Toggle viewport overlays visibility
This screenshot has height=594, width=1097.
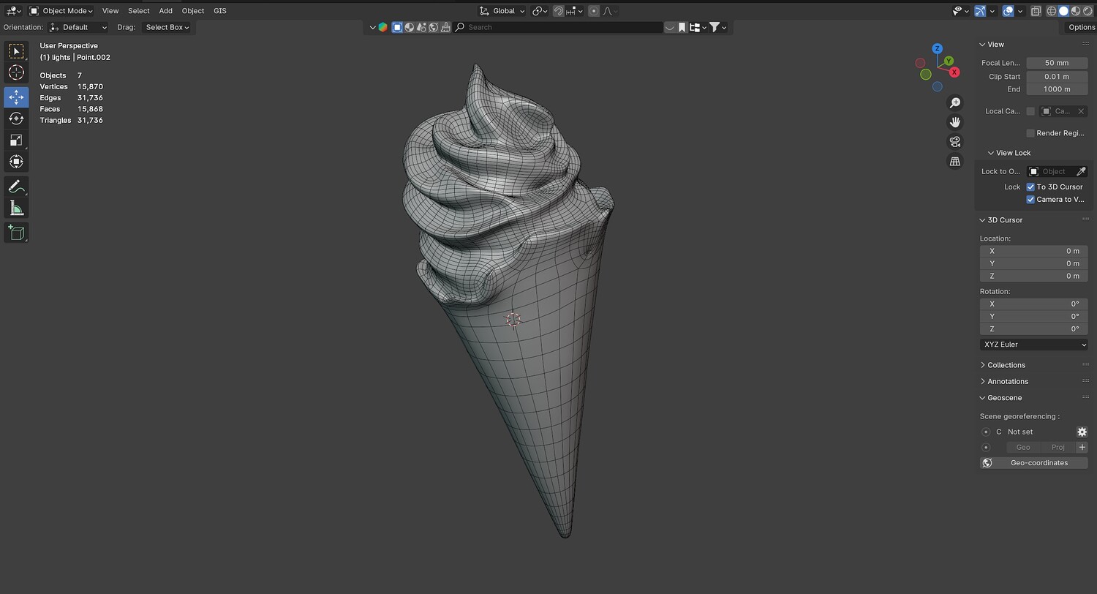(1008, 11)
